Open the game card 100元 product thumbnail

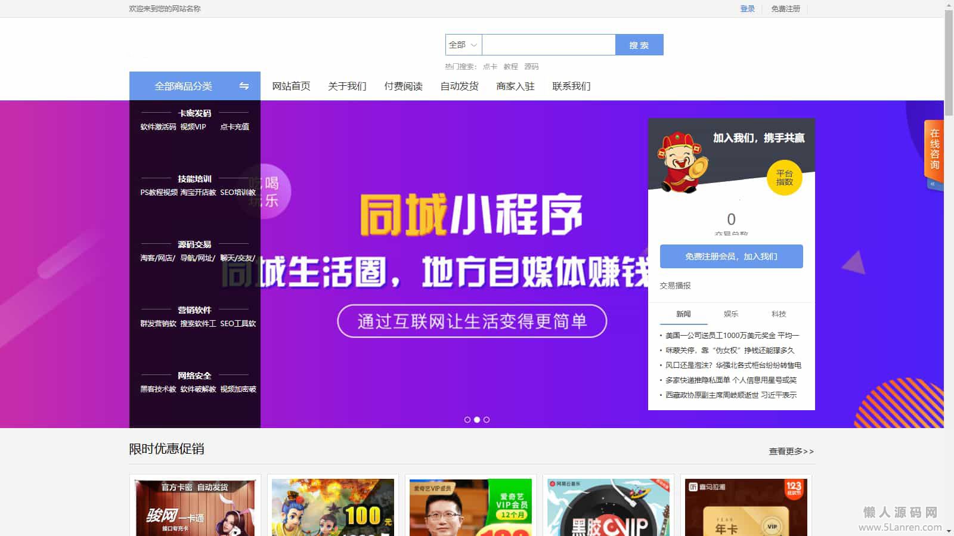[333, 507]
